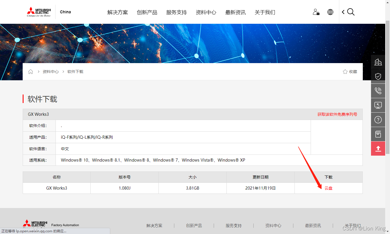Click size cell 3.81GB
The width and height of the screenshot is (390, 234).
coord(193,188)
